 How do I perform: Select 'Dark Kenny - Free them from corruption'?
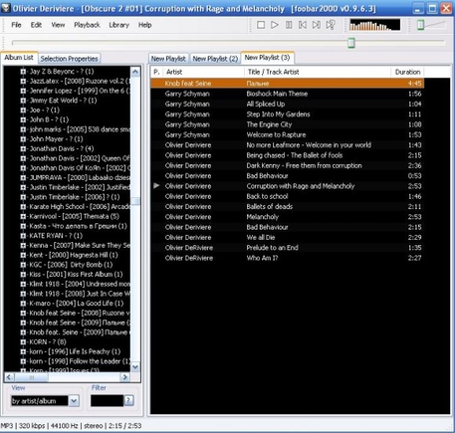tap(288, 165)
